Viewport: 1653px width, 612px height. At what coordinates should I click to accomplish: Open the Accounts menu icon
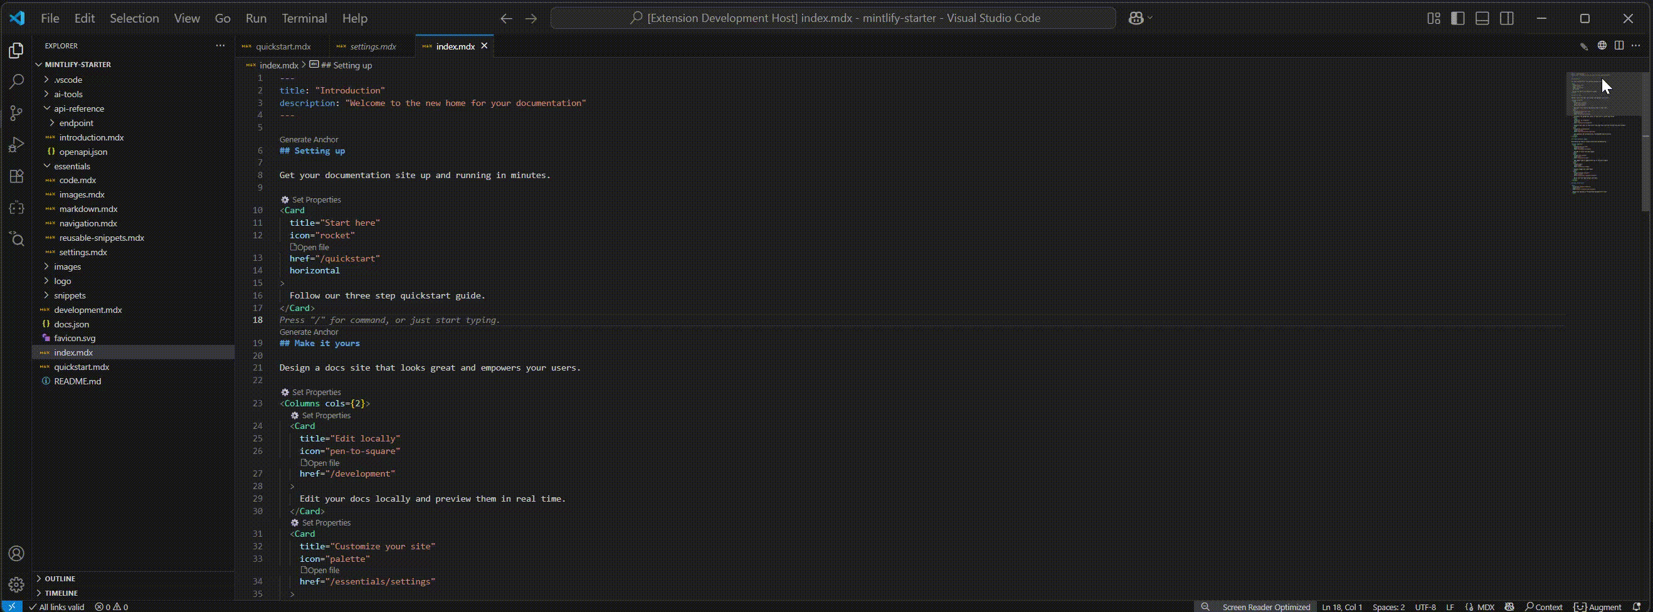pos(17,554)
